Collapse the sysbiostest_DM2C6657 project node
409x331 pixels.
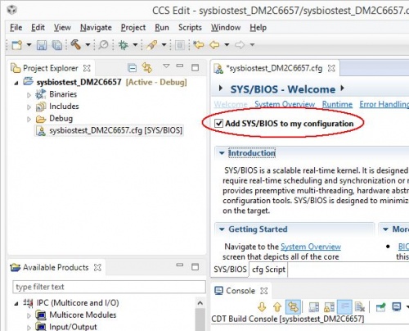16,83
